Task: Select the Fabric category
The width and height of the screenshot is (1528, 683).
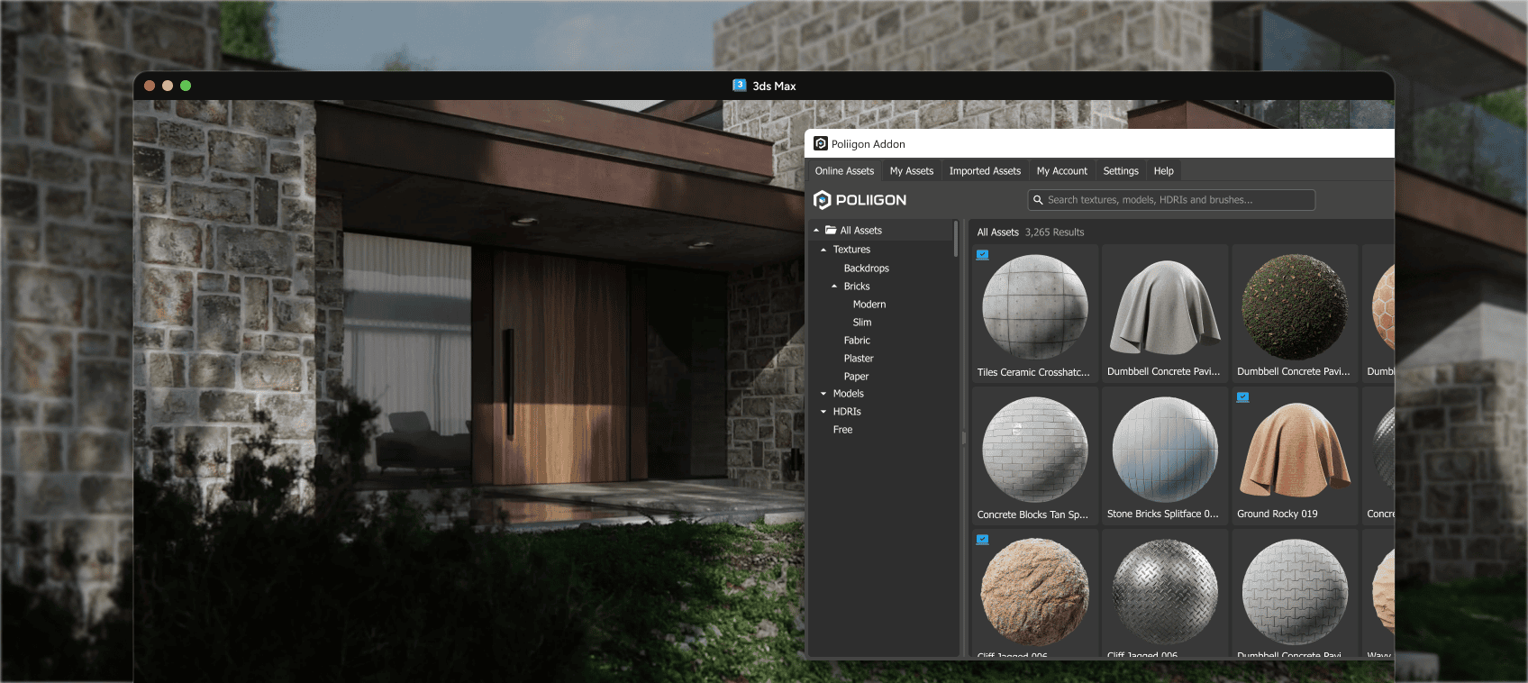Action: (x=857, y=341)
